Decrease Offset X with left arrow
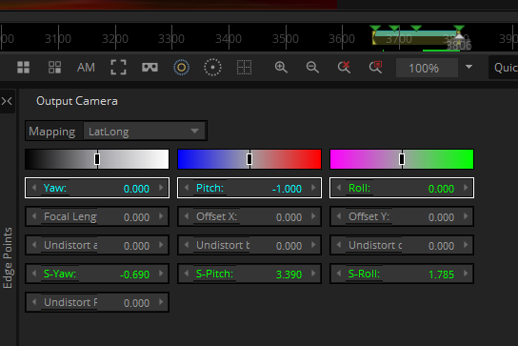The width and height of the screenshot is (518, 346). [x=186, y=216]
